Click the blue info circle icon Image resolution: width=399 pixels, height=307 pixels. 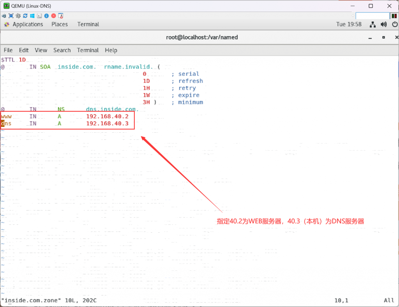46,16
